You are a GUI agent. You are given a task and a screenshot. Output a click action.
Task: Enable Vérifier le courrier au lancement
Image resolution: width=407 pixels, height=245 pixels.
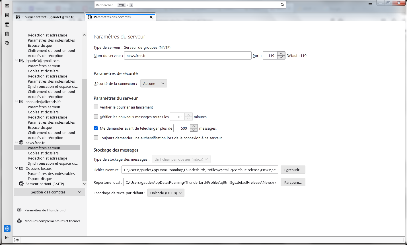pyautogui.click(x=96, y=107)
